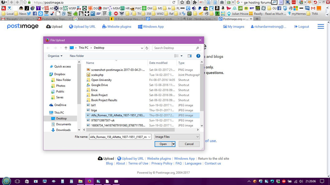Click the postimage logo
The height and width of the screenshot is (185, 330).
coord(23,26)
